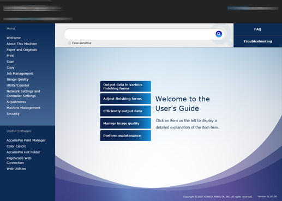Enable the Case-sensitive checkbox
282x201 pixels.
pyautogui.click(x=69, y=43)
